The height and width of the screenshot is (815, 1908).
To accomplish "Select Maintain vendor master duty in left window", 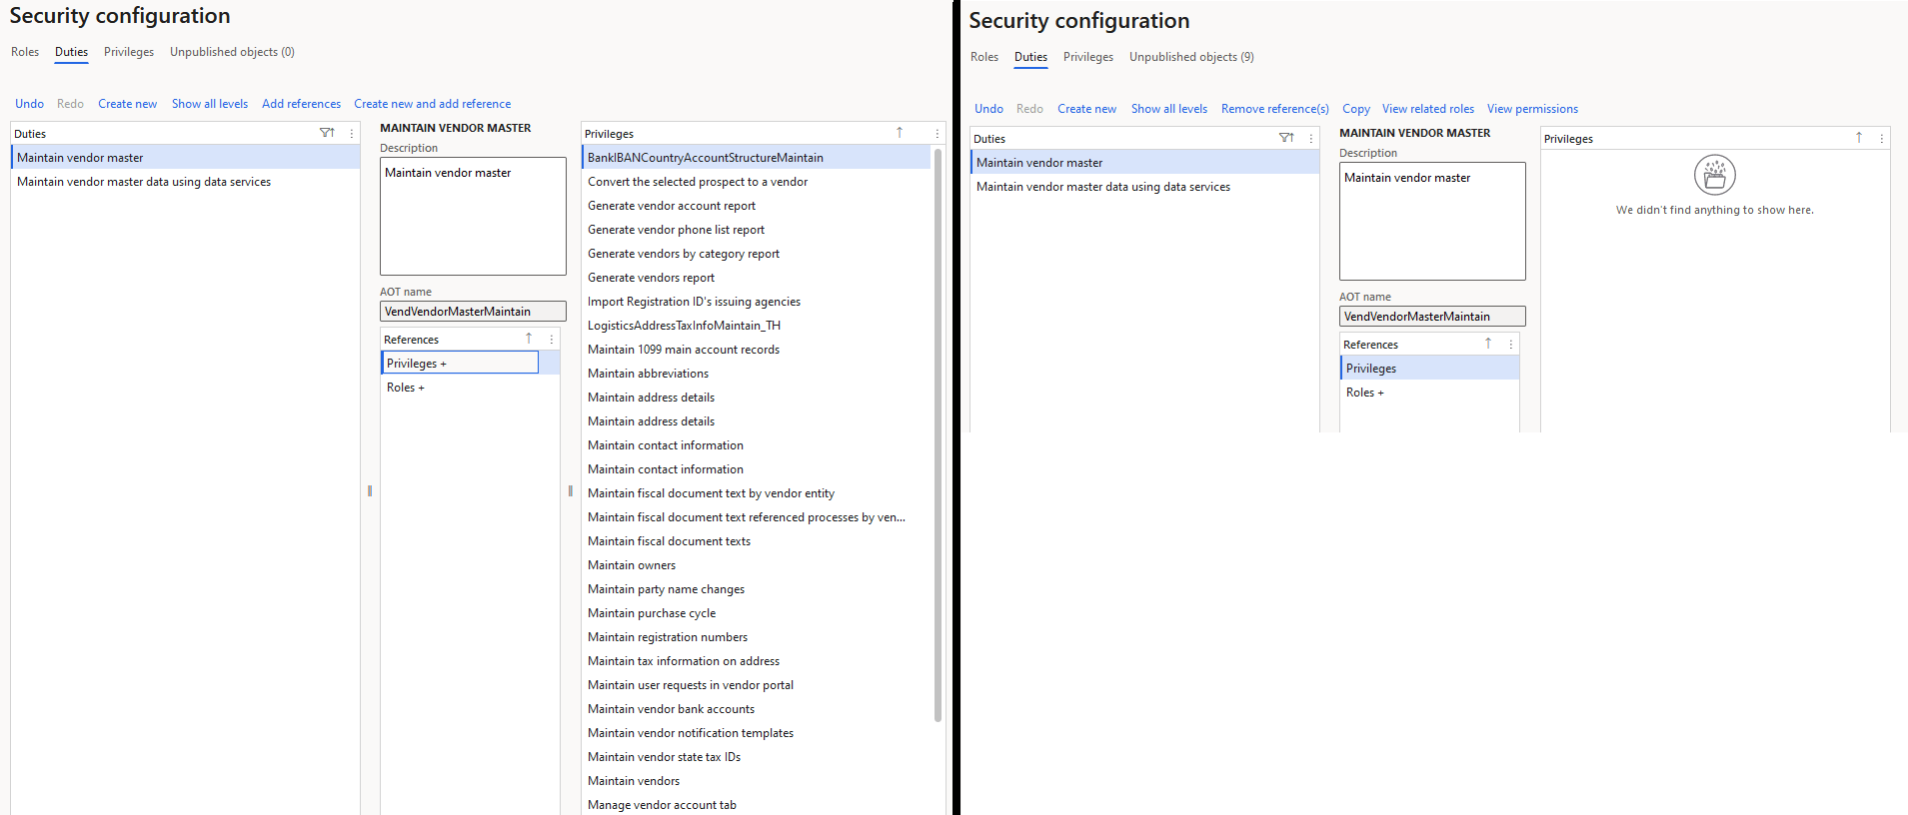I will [x=185, y=157].
